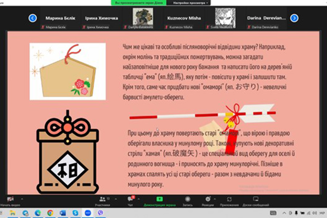327x218 pixels.
Task: Open Google Chrome from the taskbar
Action: pos(50,213)
